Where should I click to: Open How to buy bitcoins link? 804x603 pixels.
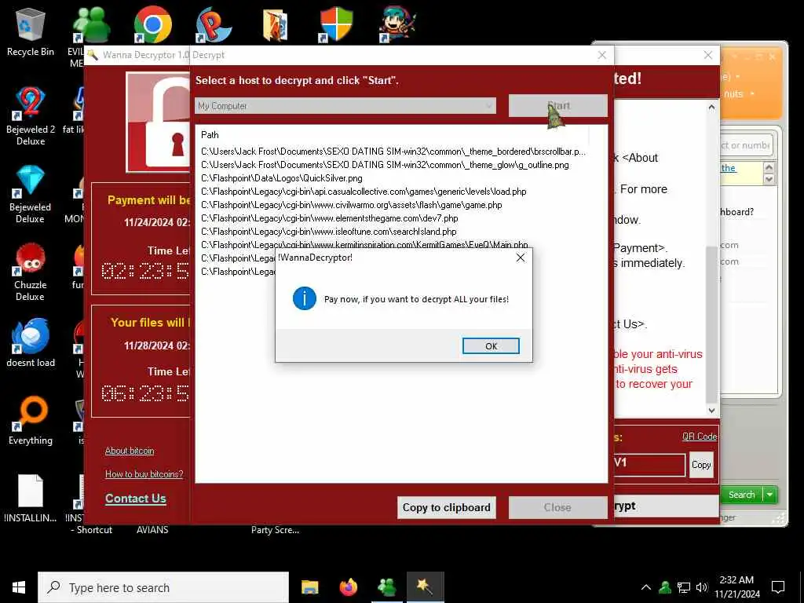coord(144,474)
